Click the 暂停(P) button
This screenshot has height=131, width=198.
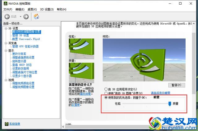coord(177,85)
